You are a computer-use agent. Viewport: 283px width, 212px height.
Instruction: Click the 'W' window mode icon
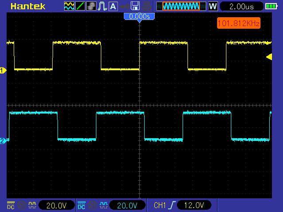(213, 6)
